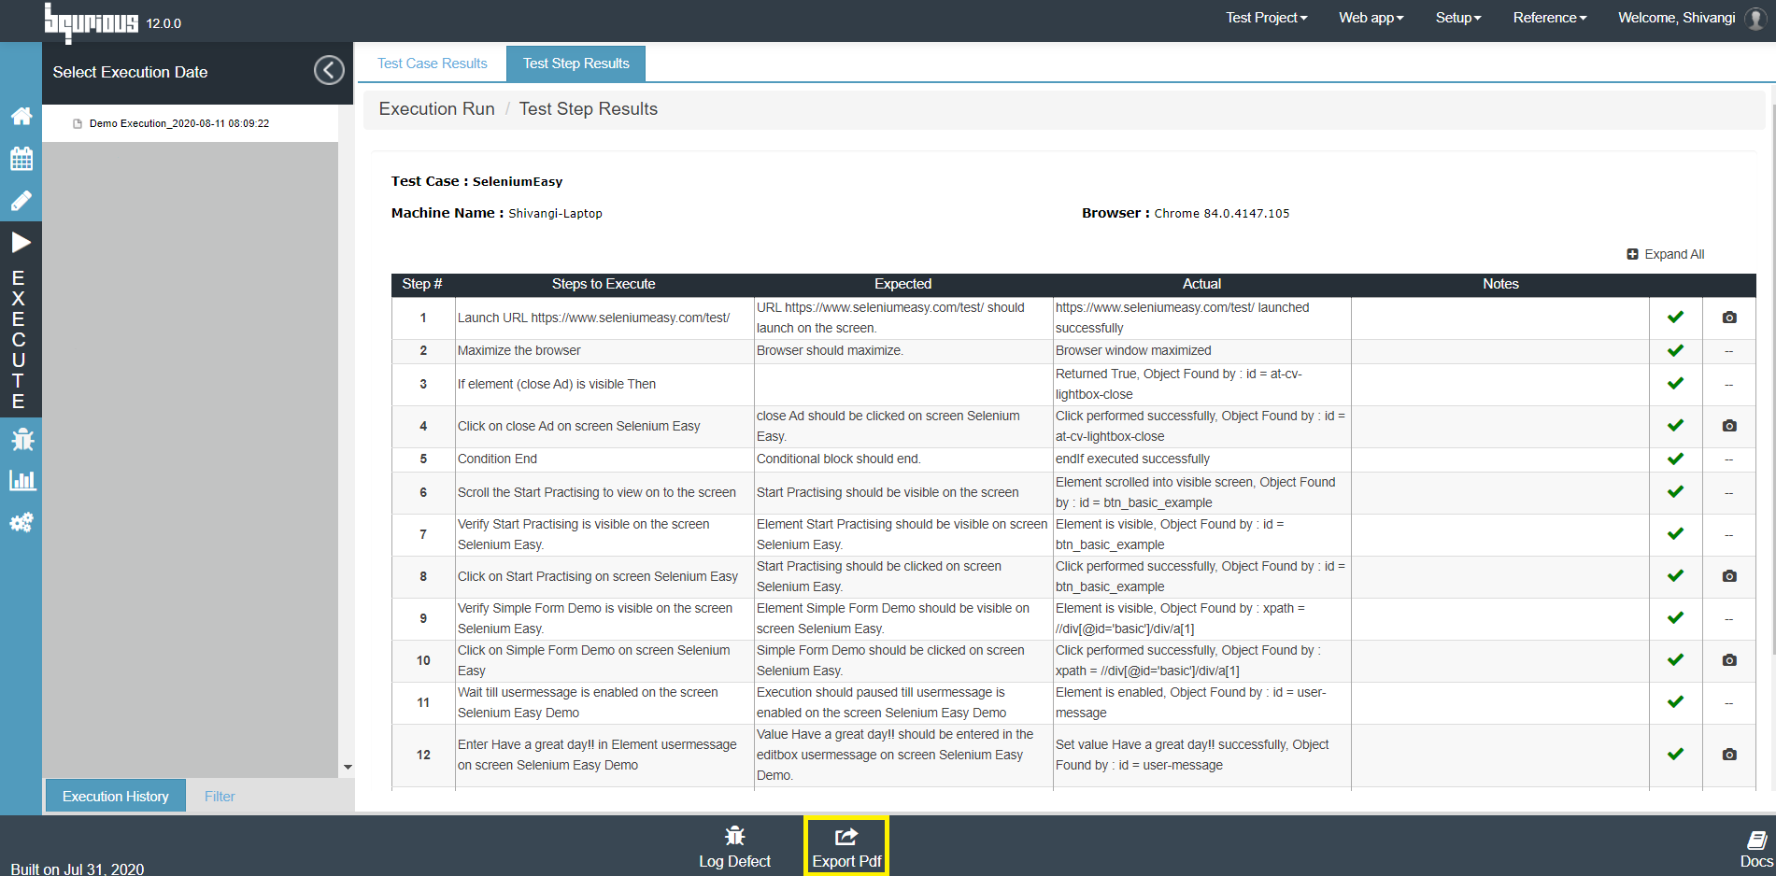Click Welcome, Shivangi user menu

coord(1677,18)
